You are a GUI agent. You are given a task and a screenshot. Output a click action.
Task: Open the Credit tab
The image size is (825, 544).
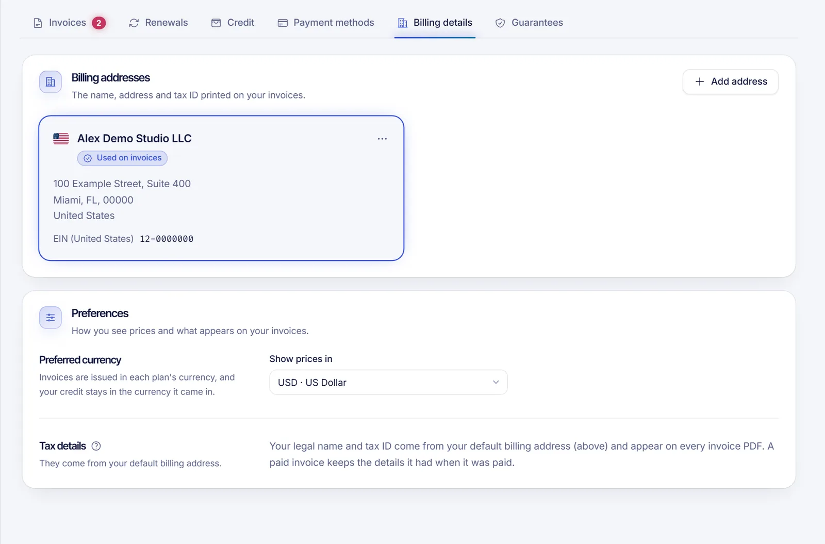pos(233,23)
